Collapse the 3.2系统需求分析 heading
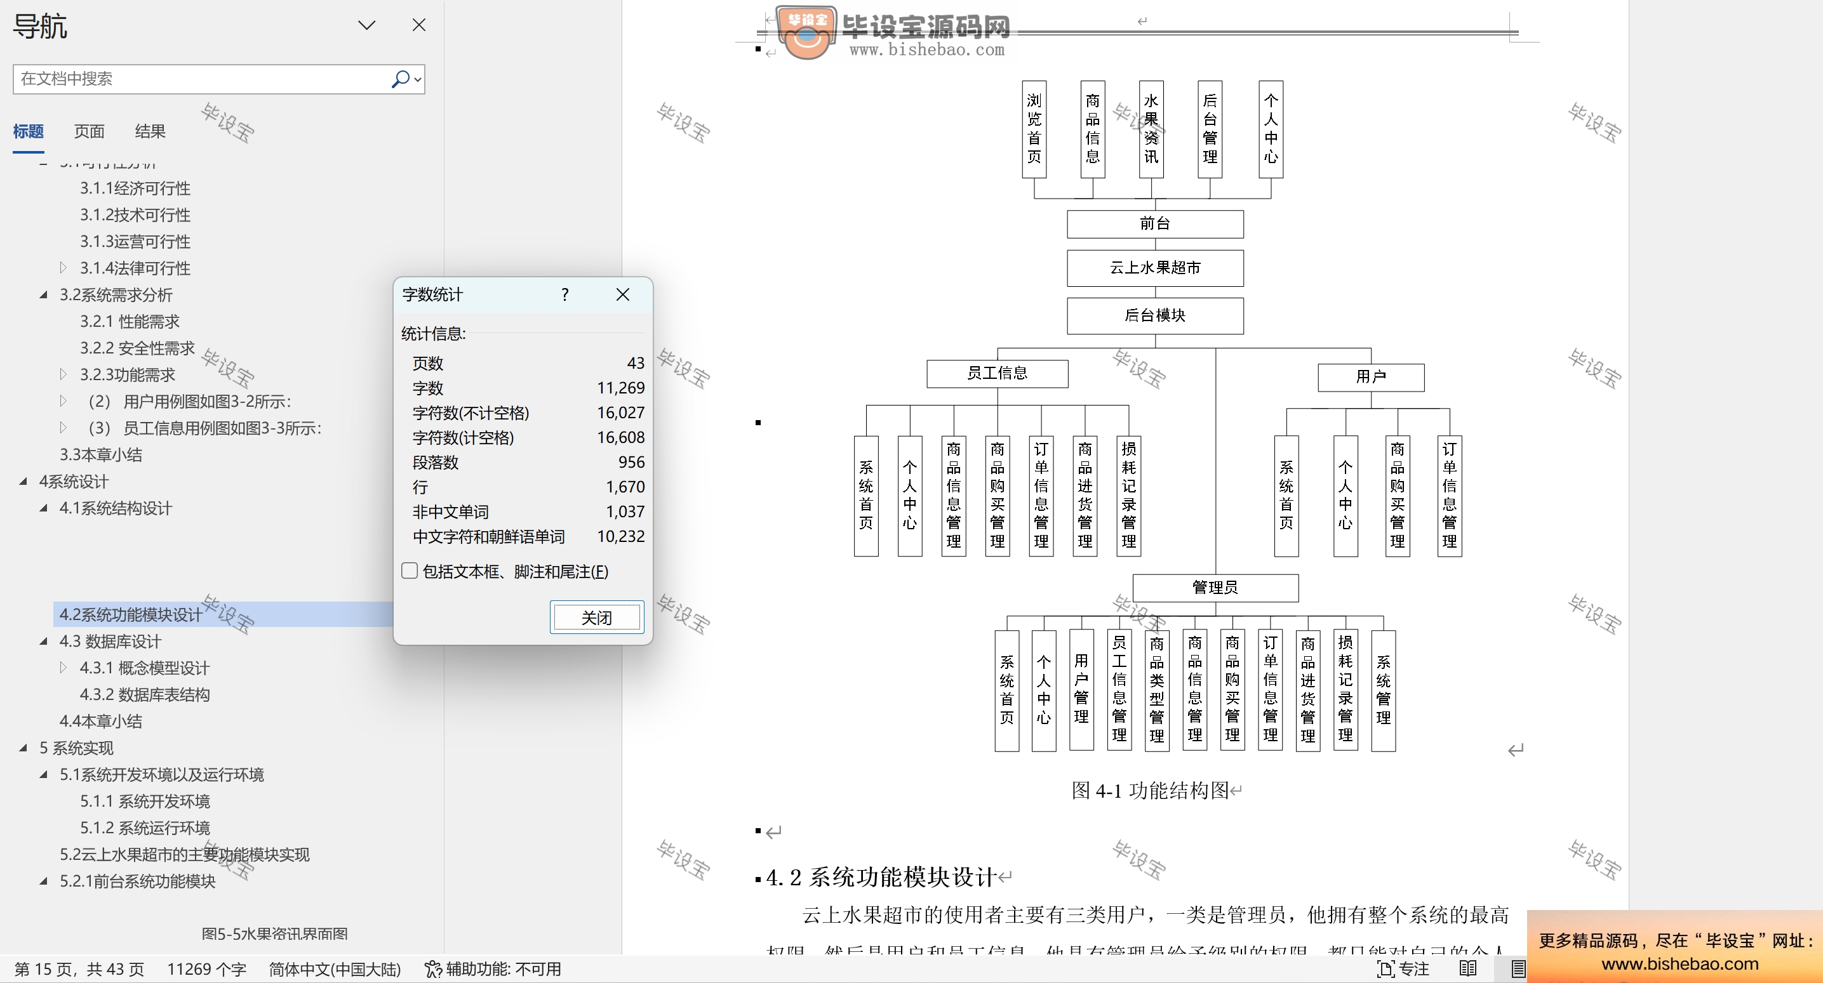The width and height of the screenshot is (1823, 983). click(43, 295)
